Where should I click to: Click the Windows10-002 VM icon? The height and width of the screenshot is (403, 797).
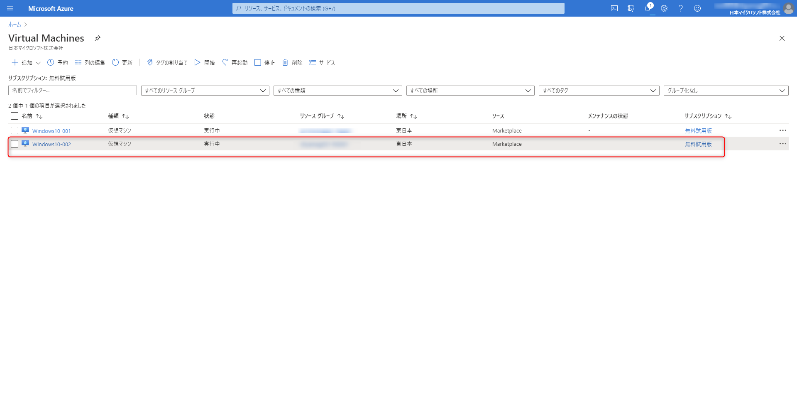coord(25,144)
